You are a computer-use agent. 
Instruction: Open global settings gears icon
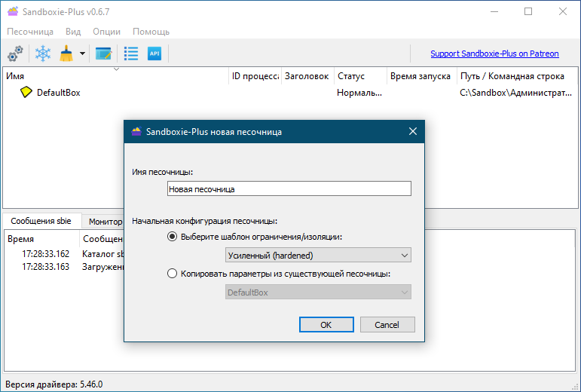[x=15, y=54]
